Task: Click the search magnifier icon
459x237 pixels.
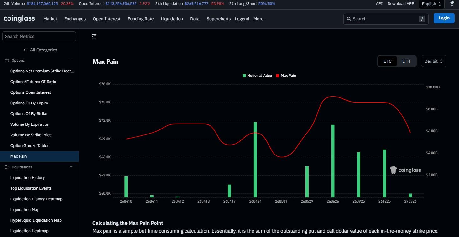Action: coord(349,19)
